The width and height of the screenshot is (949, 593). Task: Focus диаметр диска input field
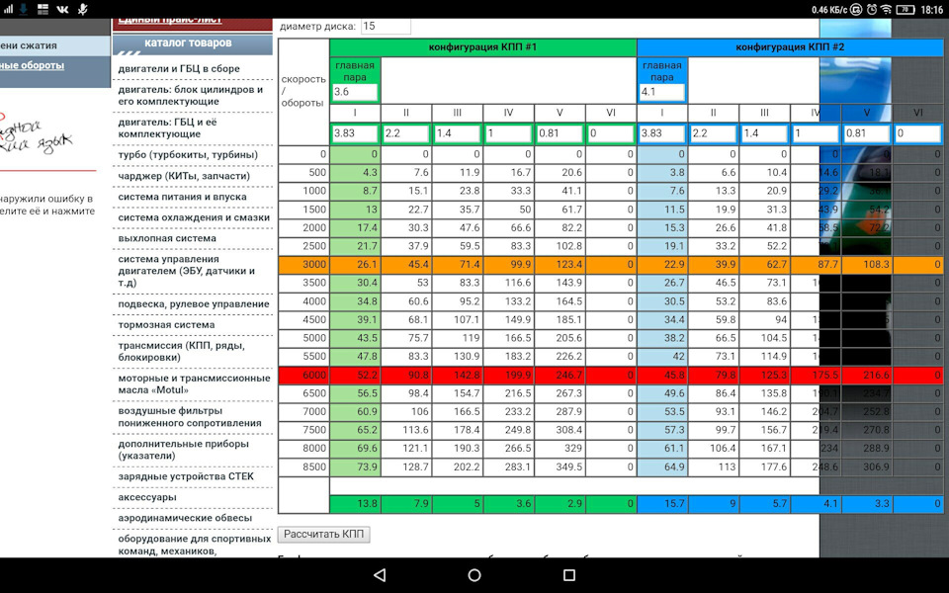click(x=386, y=26)
